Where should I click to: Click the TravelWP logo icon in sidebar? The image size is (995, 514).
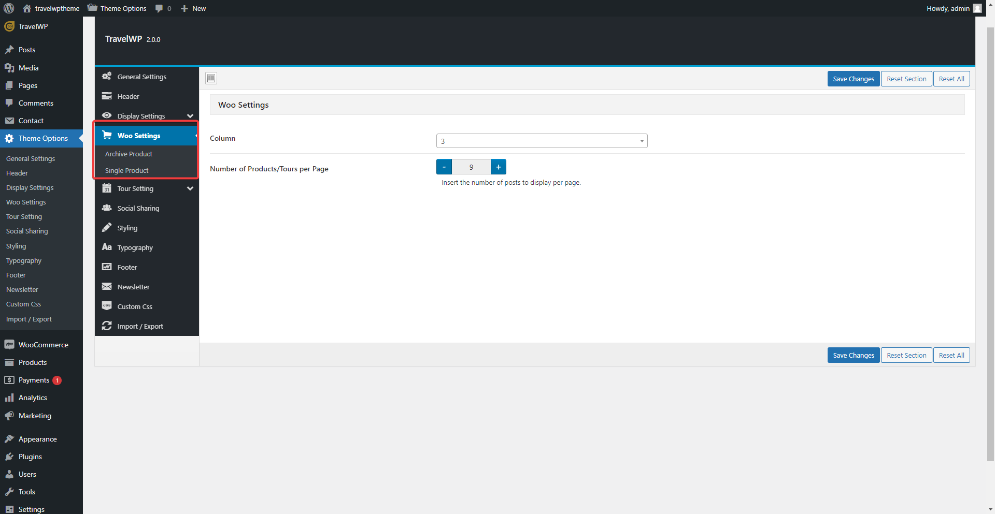point(9,26)
